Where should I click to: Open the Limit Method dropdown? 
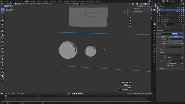point(174,47)
